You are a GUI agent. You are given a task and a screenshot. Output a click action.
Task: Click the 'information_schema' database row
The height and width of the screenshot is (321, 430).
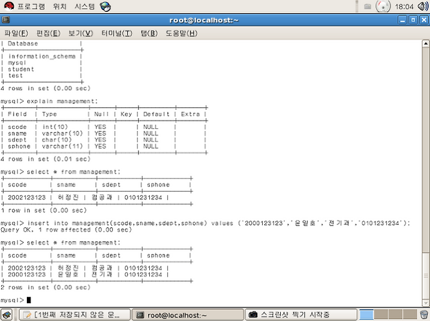42,56
